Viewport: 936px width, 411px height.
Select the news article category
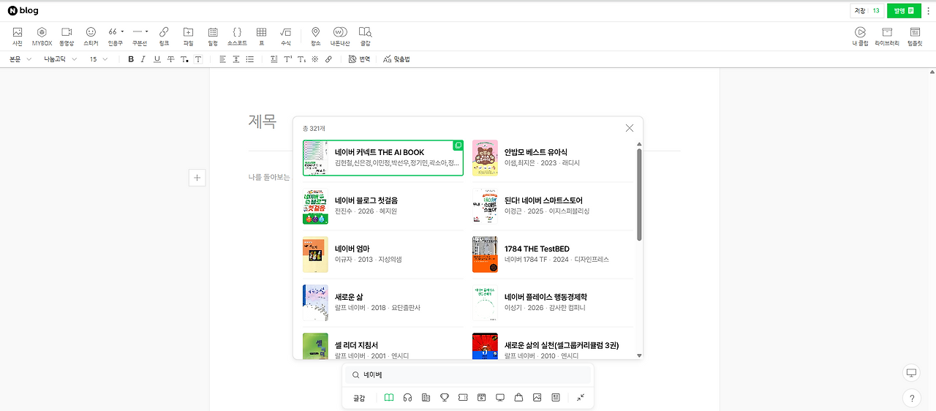point(556,397)
